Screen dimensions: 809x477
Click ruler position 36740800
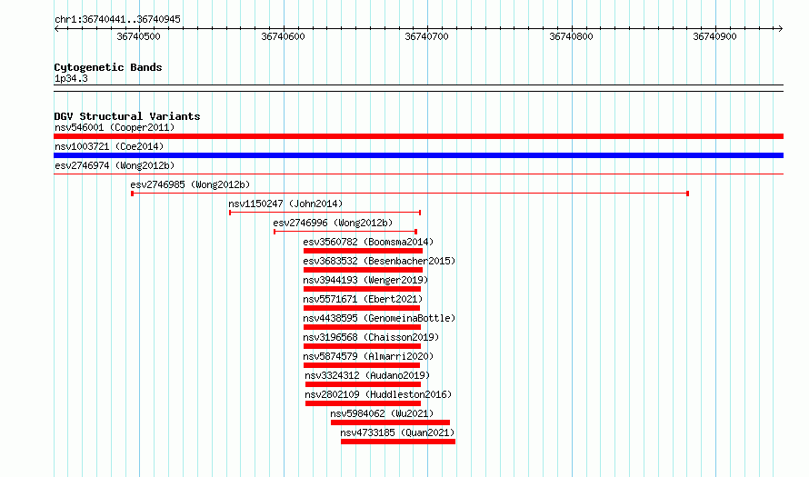(x=571, y=36)
